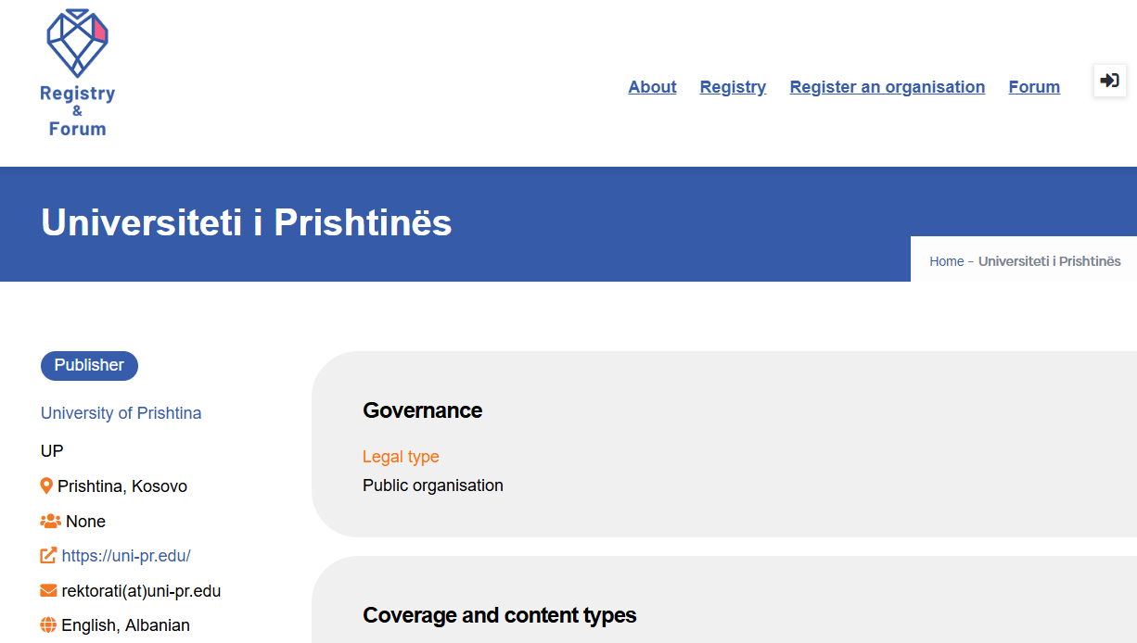Click the Registry & Forum heart logo

[78, 72]
